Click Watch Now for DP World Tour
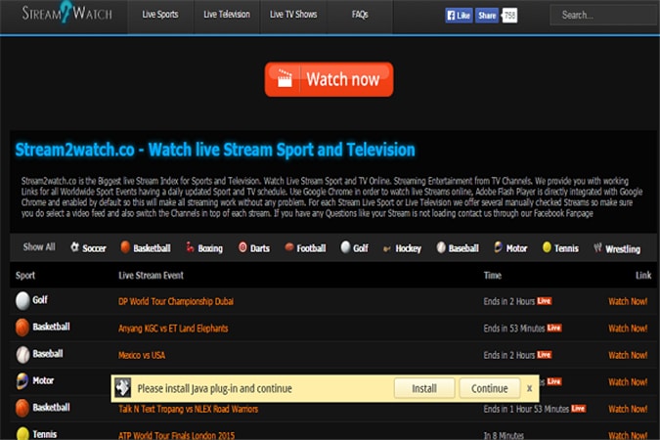Screen dimensions: 660x440 tap(628, 301)
